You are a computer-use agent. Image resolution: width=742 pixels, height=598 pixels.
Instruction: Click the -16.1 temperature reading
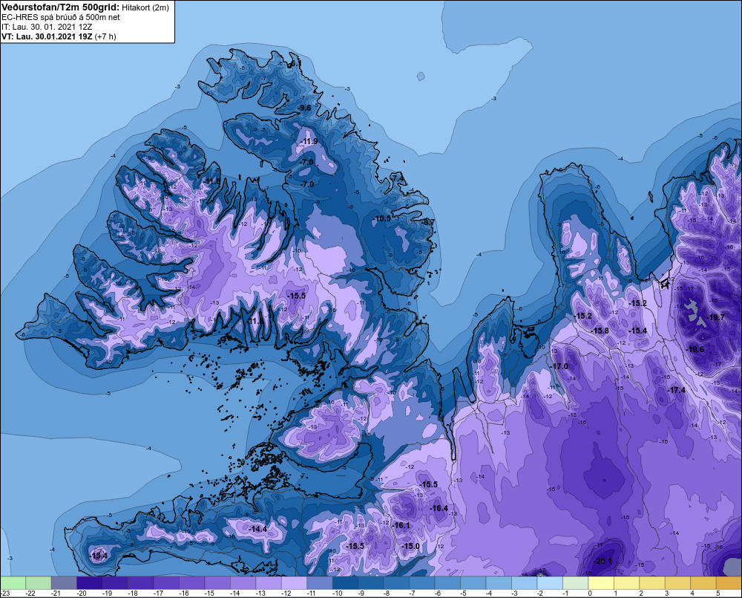[x=401, y=525]
